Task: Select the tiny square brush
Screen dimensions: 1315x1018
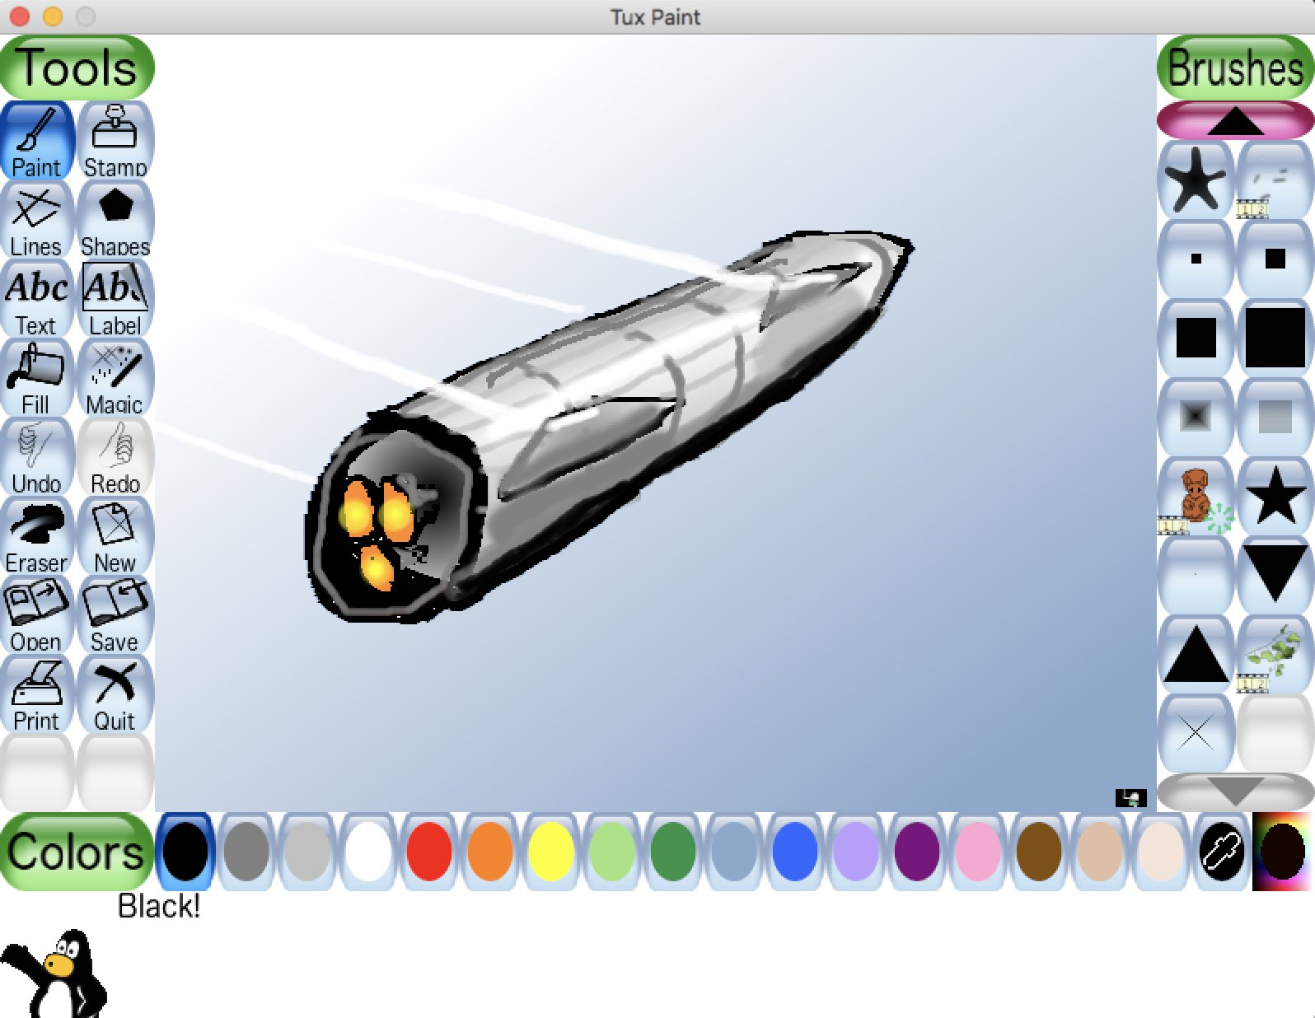Action: [x=1196, y=259]
